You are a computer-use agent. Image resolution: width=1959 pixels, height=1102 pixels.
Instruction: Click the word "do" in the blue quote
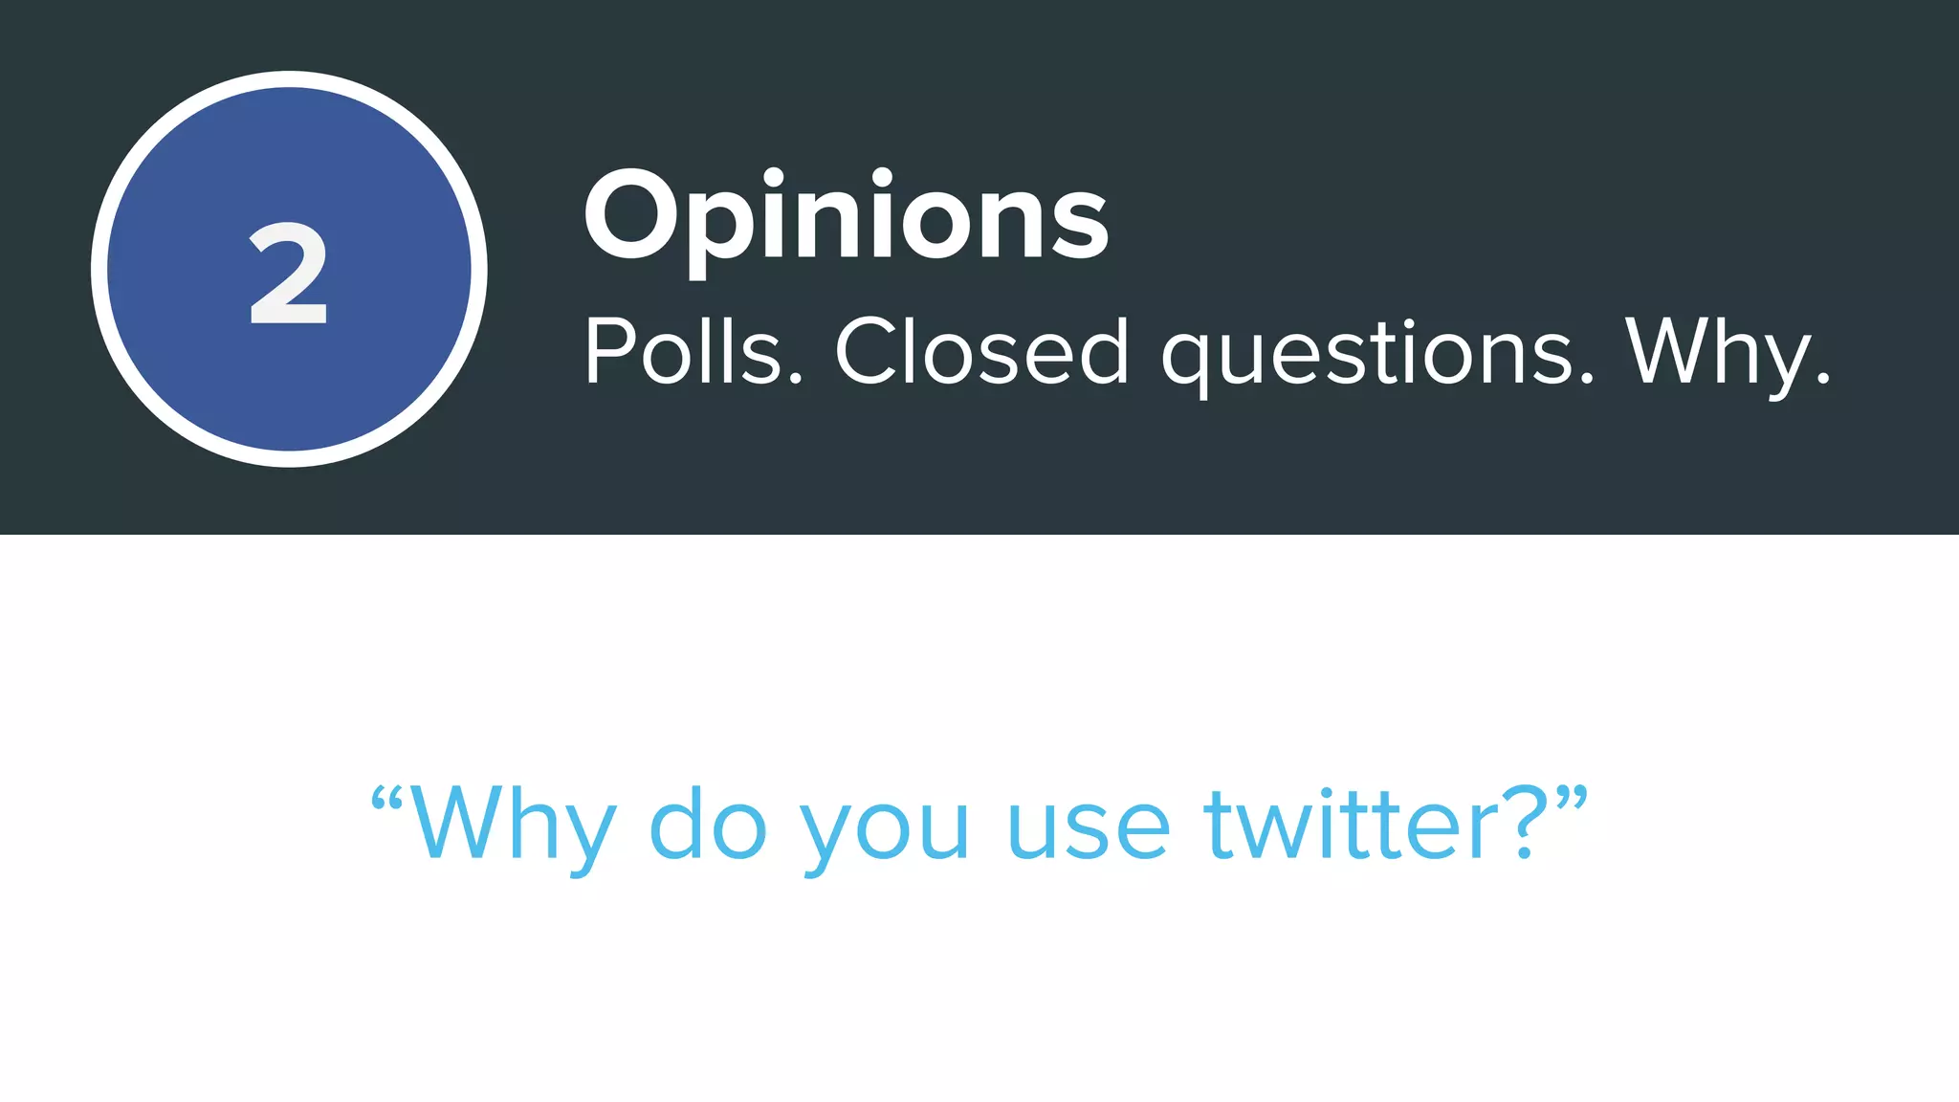[x=708, y=825]
